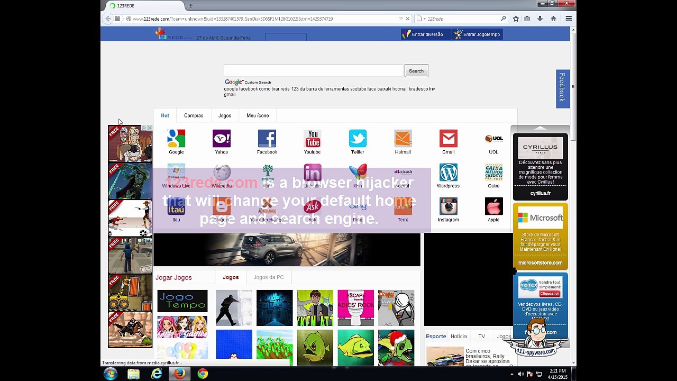Open the taskbar clock and date
Image resolution: width=677 pixels, height=381 pixels.
557,374
